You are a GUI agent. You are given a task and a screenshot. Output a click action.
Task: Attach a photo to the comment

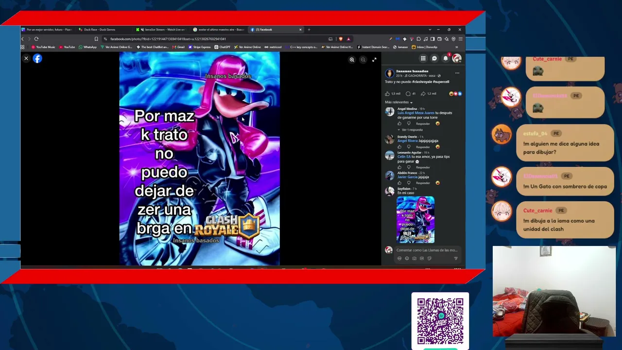tap(414, 258)
